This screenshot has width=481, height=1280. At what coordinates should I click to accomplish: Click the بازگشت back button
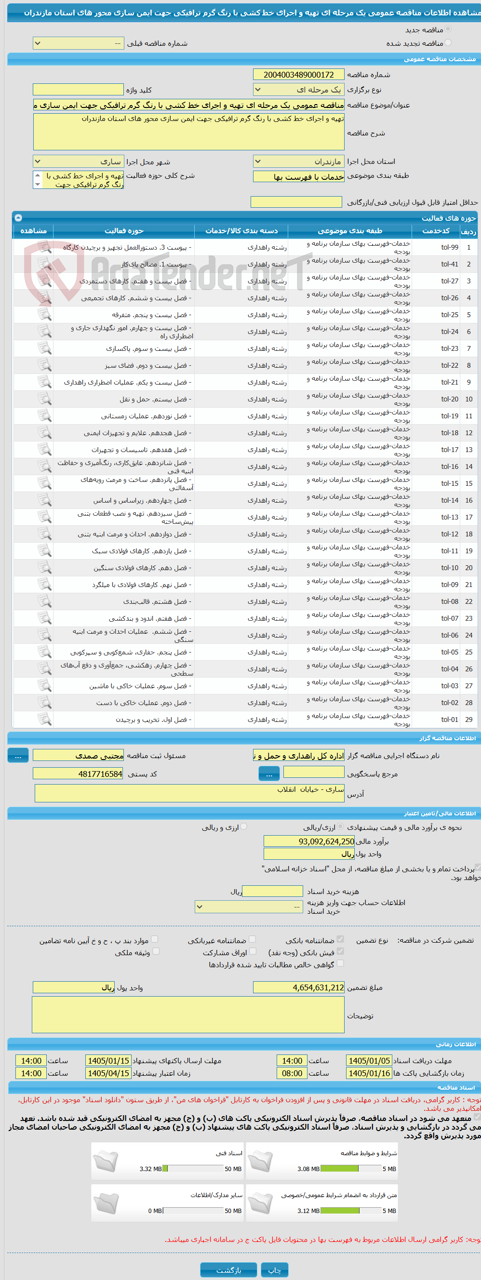228,1270
